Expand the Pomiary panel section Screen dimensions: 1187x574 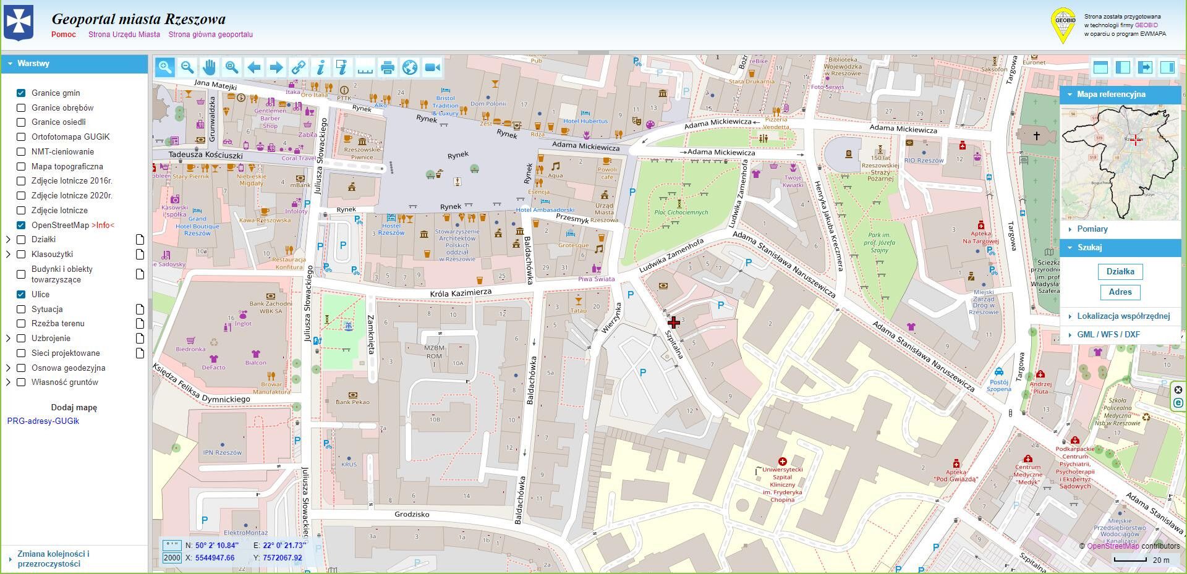1092,229
